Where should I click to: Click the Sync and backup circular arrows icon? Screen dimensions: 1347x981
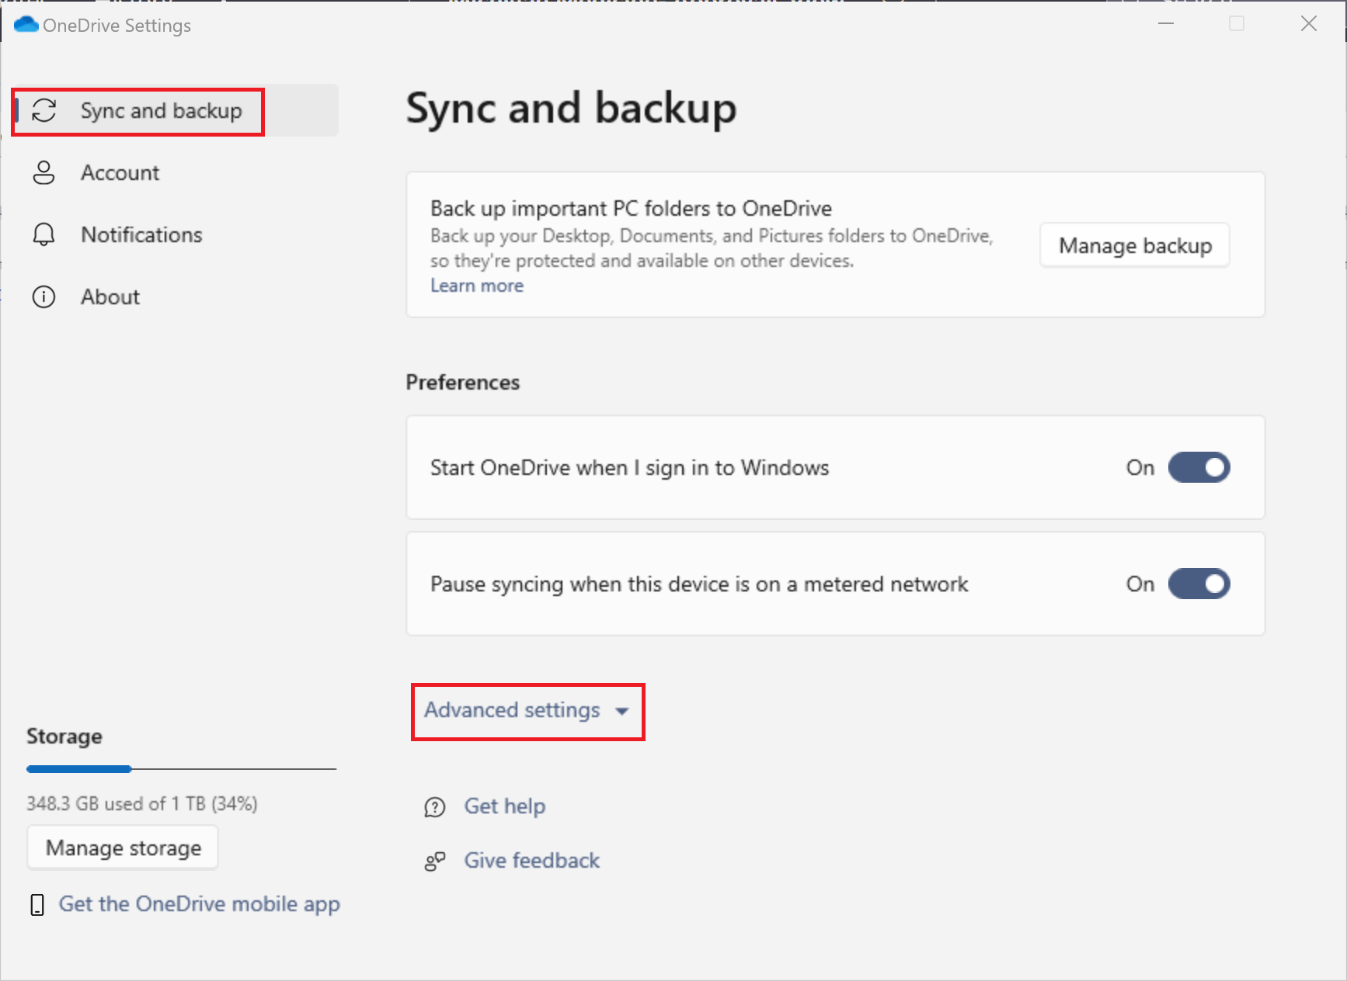click(44, 111)
